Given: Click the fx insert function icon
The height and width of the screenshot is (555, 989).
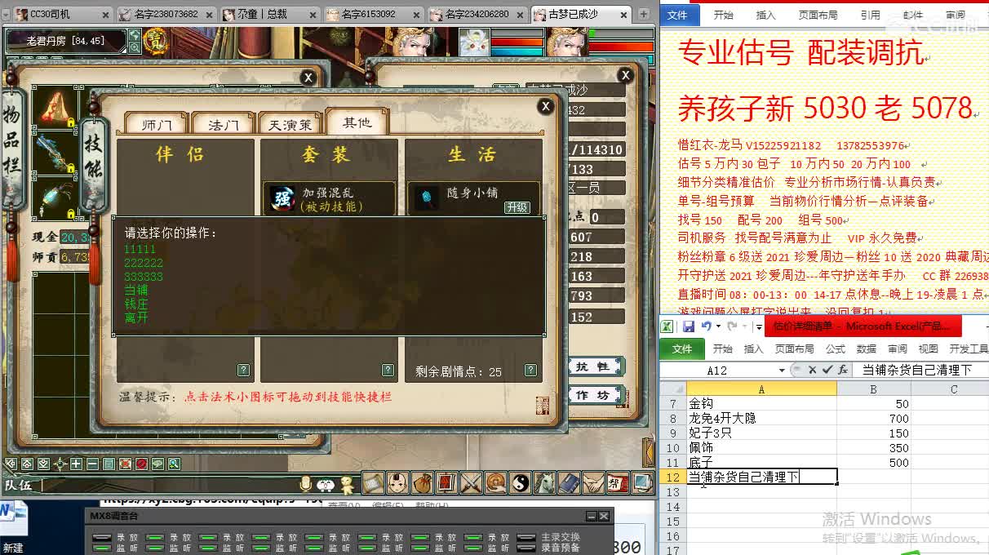Looking at the screenshot, I should click(x=845, y=370).
